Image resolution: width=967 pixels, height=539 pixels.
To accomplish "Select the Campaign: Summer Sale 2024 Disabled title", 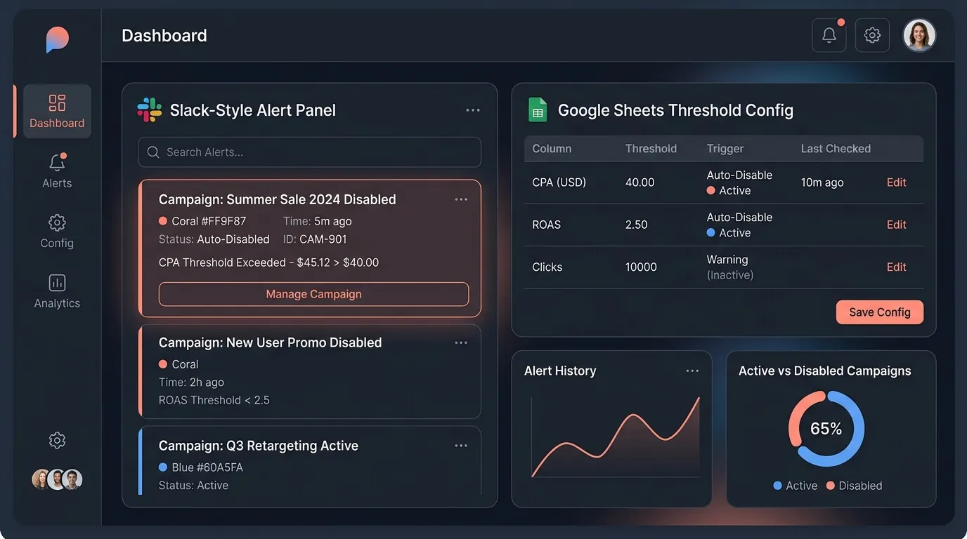I will pos(277,199).
